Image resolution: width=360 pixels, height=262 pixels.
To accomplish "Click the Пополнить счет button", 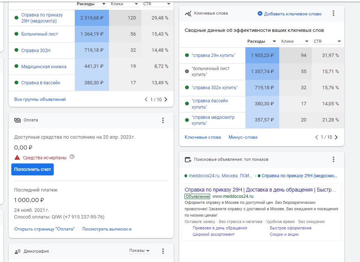I will (32, 169).
